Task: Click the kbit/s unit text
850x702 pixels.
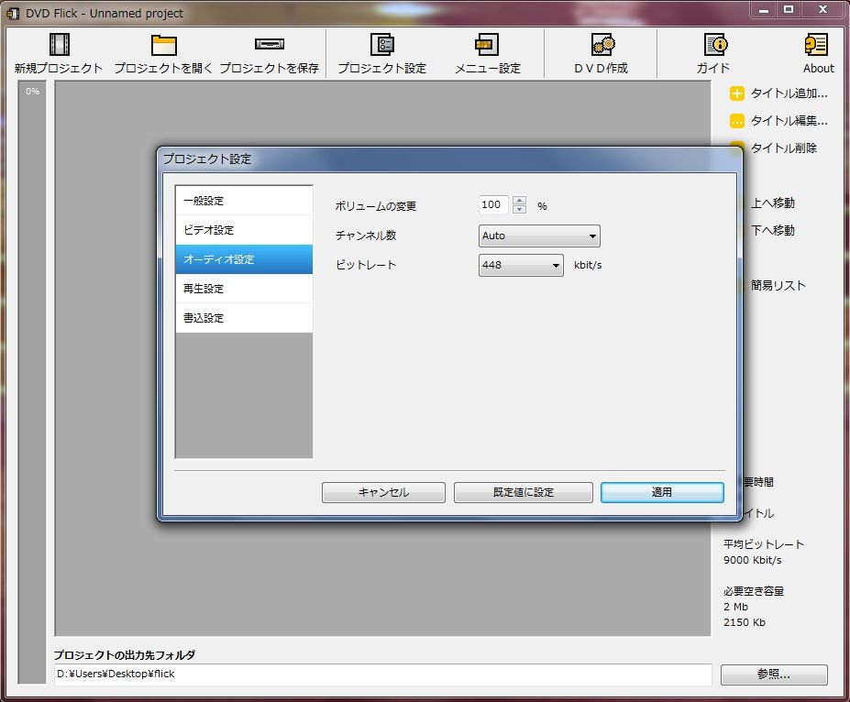Action: tap(588, 265)
